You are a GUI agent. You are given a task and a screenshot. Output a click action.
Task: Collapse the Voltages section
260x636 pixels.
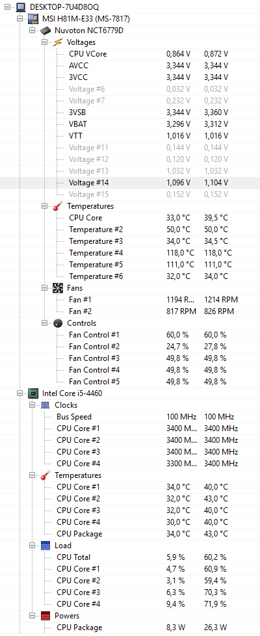click(44, 42)
